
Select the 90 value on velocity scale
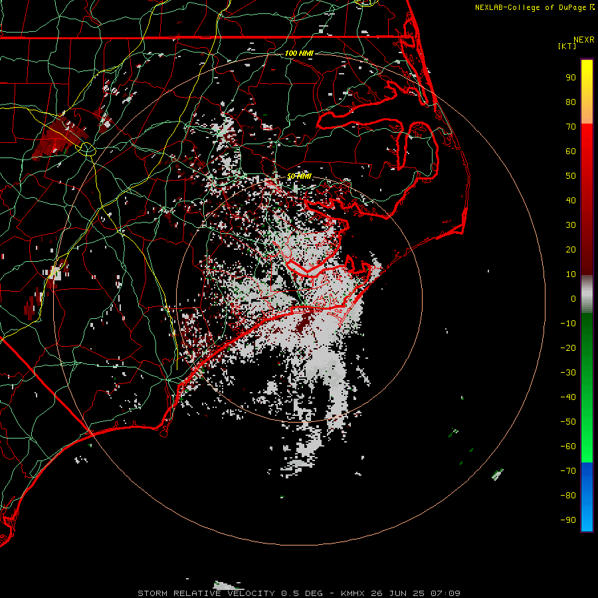pyautogui.click(x=571, y=78)
